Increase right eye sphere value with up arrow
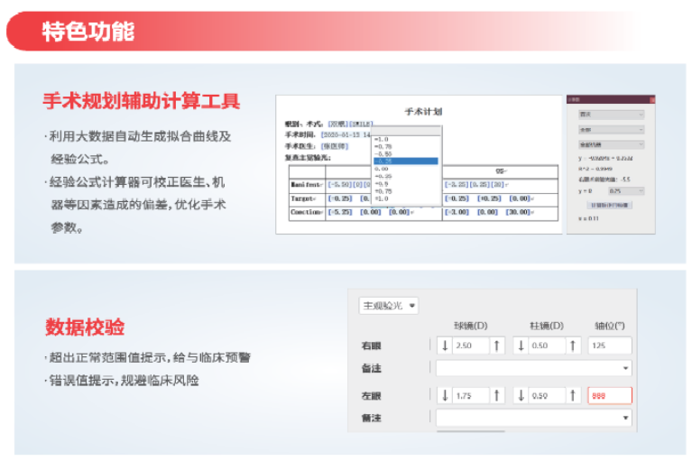Viewport: 692px width, 461px height. coord(497,346)
